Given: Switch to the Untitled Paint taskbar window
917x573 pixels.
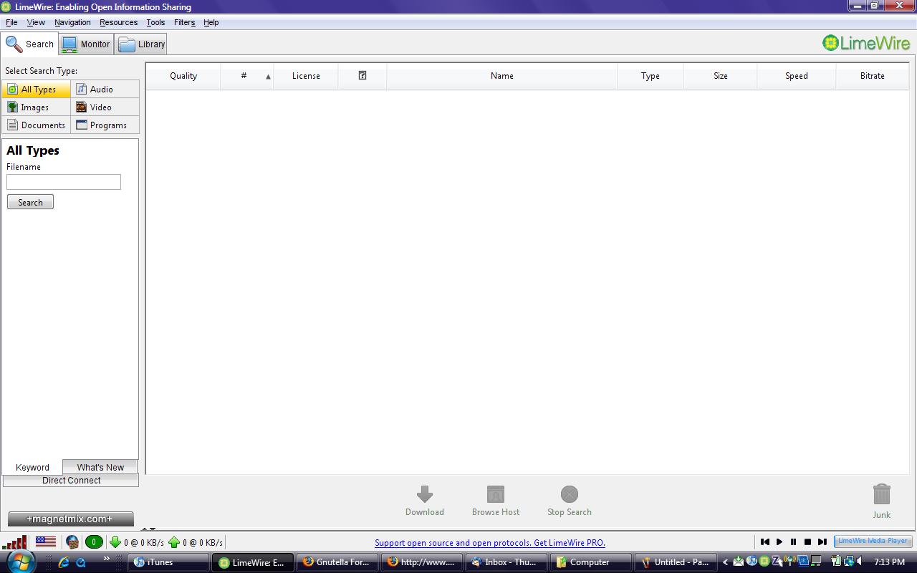Looking at the screenshot, I should click(x=676, y=562).
